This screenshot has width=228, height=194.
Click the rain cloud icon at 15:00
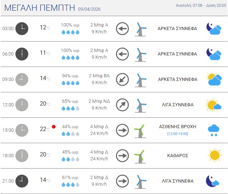214,130
